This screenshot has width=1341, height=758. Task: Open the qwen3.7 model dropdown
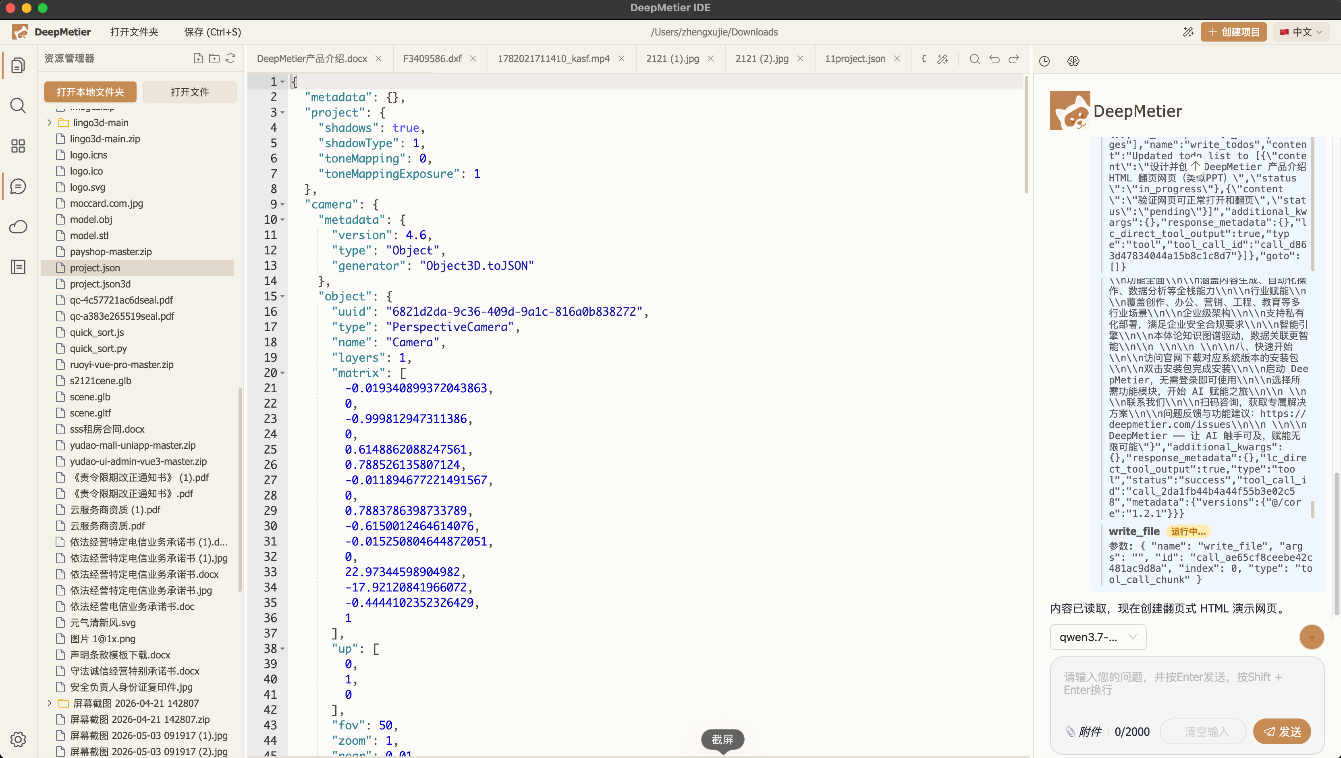1098,637
